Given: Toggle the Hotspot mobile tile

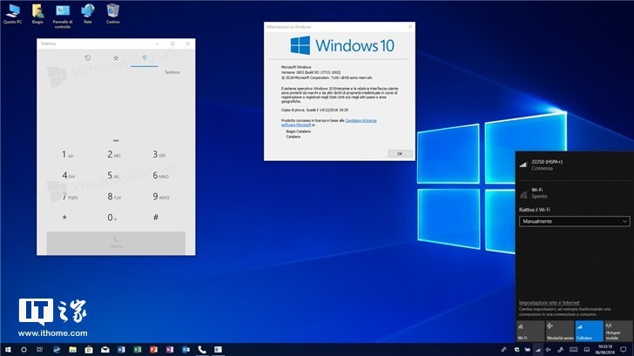Looking at the screenshot, I should coord(618,331).
